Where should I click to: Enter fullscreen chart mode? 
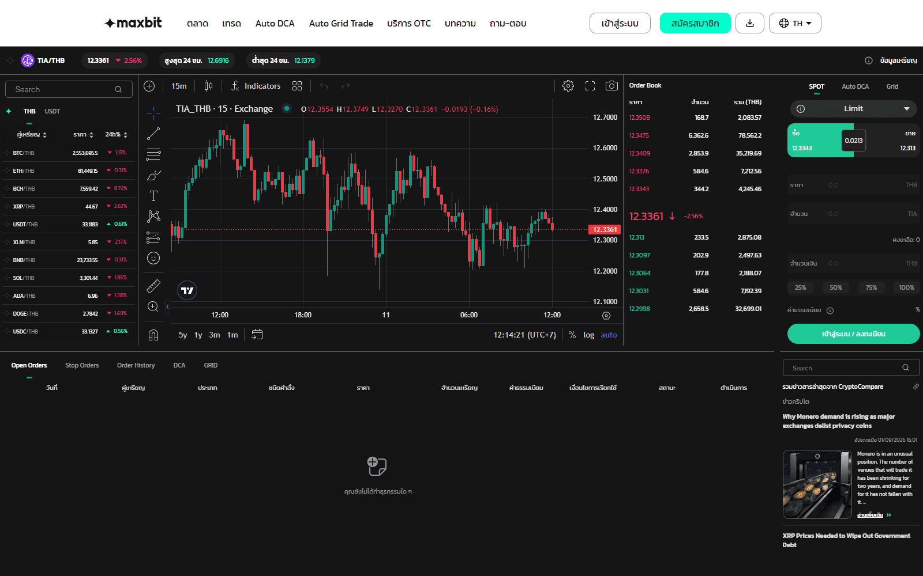tap(590, 86)
